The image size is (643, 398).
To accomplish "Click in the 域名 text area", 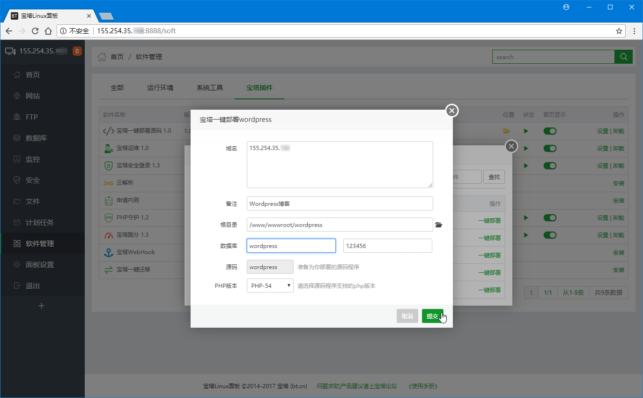I will click(340, 165).
